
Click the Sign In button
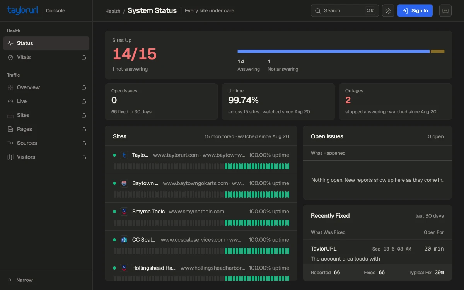pos(415,11)
